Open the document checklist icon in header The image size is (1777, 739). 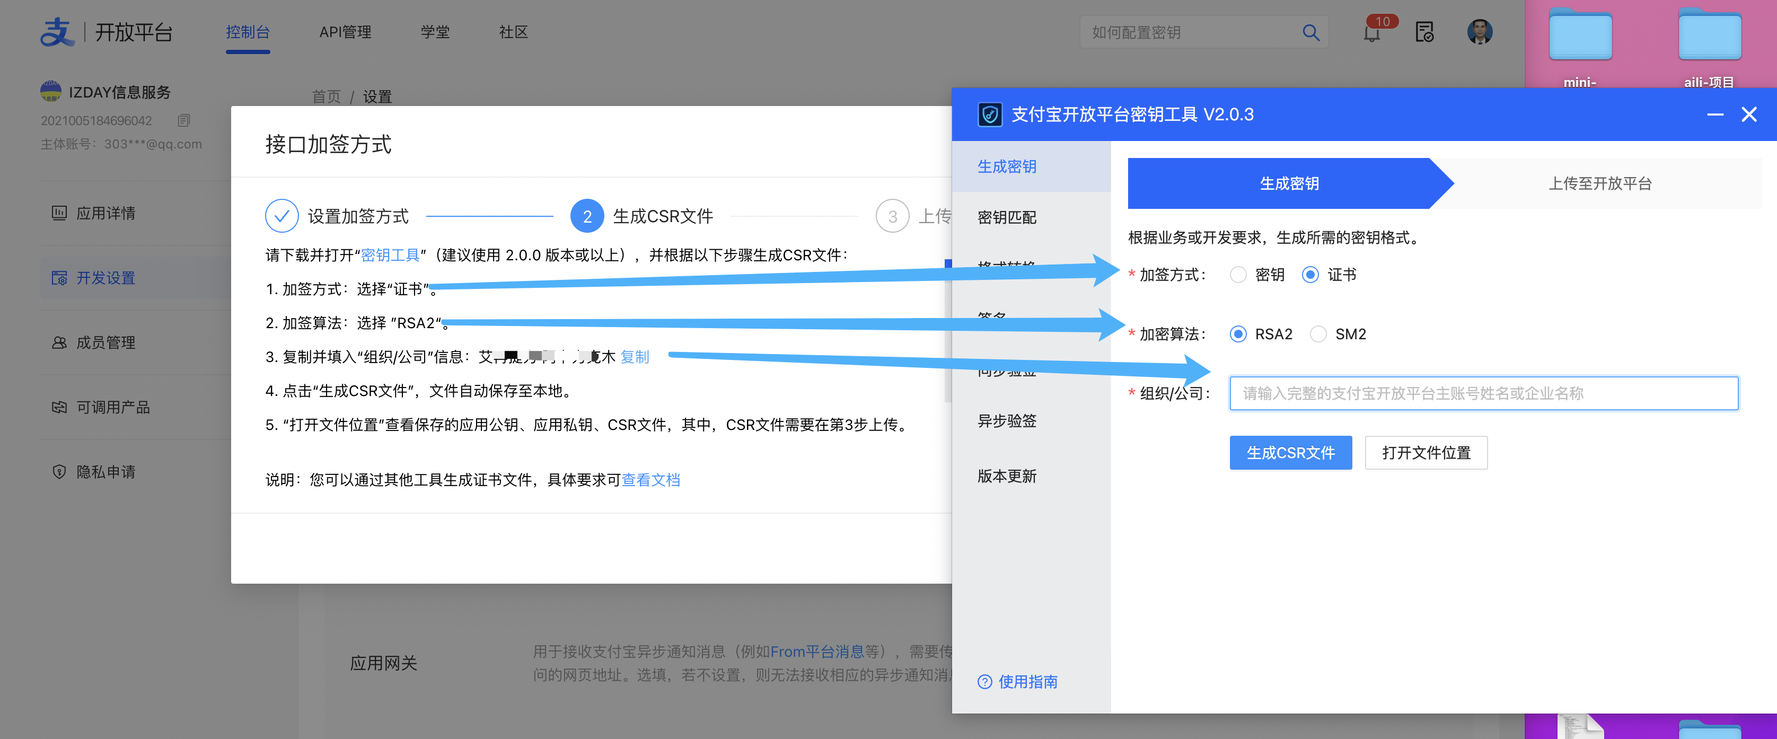1424,32
